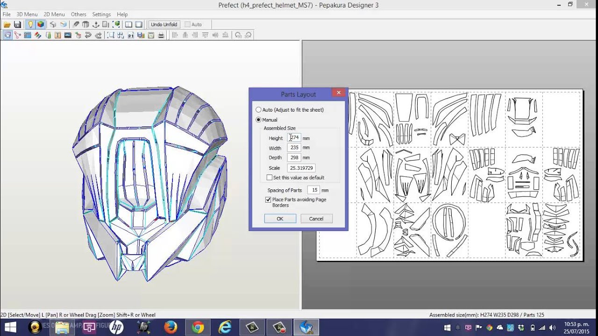Close the Parts Layout dialog

pyautogui.click(x=339, y=93)
